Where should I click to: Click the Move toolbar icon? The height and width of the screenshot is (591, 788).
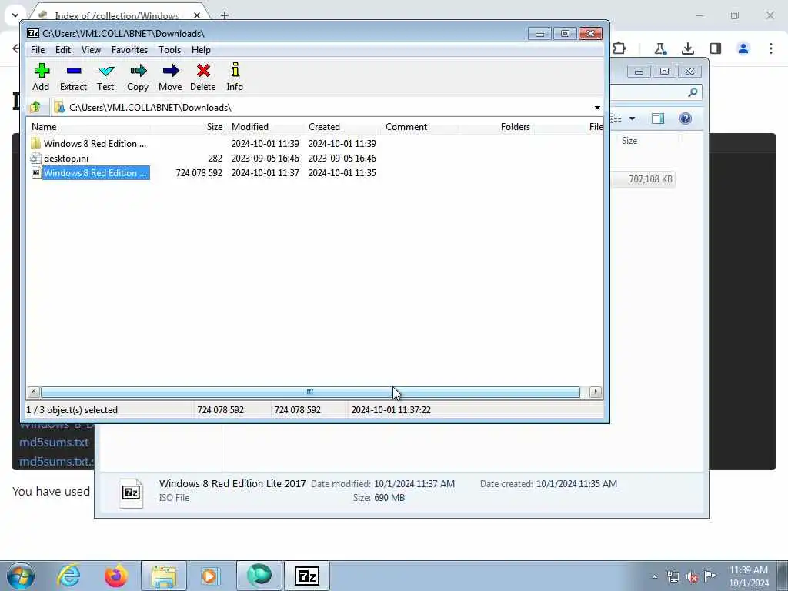pyautogui.click(x=170, y=77)
